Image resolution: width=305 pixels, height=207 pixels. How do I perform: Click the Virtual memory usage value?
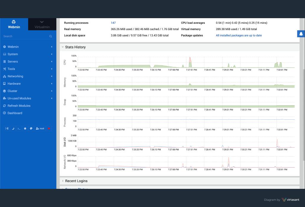(236, 29)
